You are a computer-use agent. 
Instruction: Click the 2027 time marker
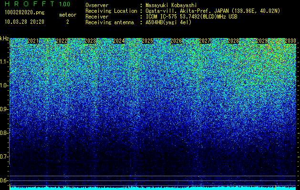(x=205, y=41)
